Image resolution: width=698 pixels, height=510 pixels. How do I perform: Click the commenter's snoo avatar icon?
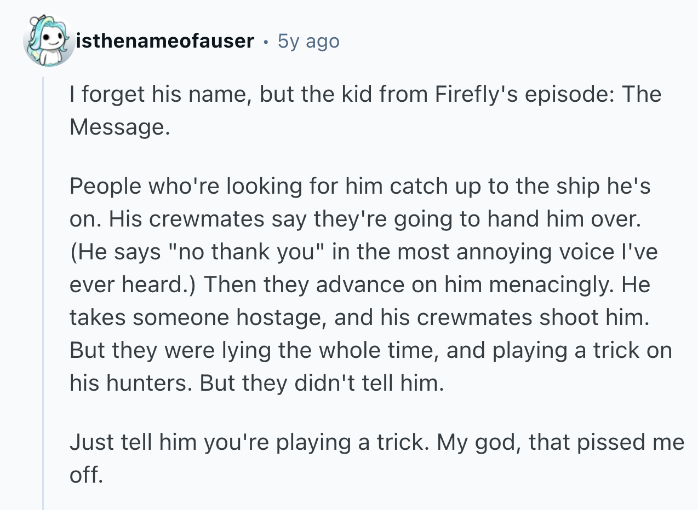tap(48, 41)
